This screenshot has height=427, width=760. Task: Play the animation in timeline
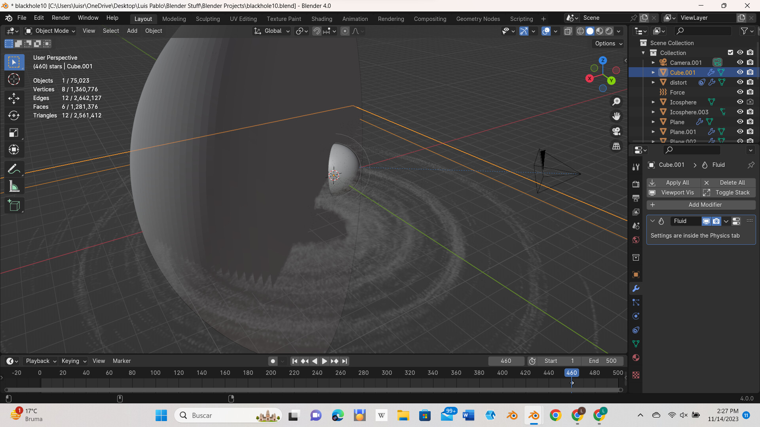pyautogui.click(x=324, y=361)
